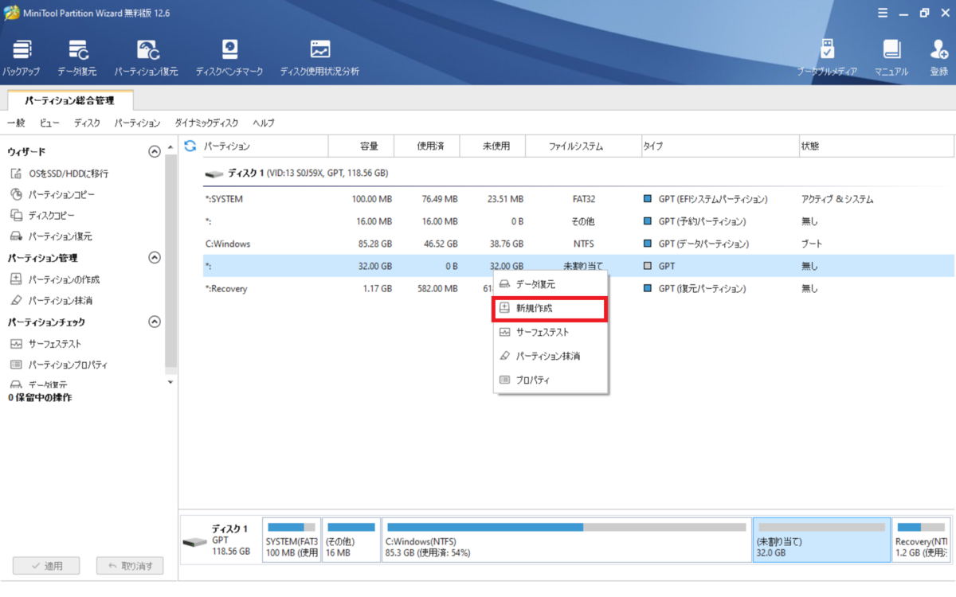This screenshot has height=597, width=956.
Task: Collapse the ウィザード section
Action: [155, 151]
